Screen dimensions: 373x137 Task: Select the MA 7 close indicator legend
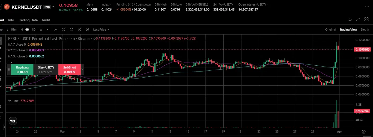point(25,45)
